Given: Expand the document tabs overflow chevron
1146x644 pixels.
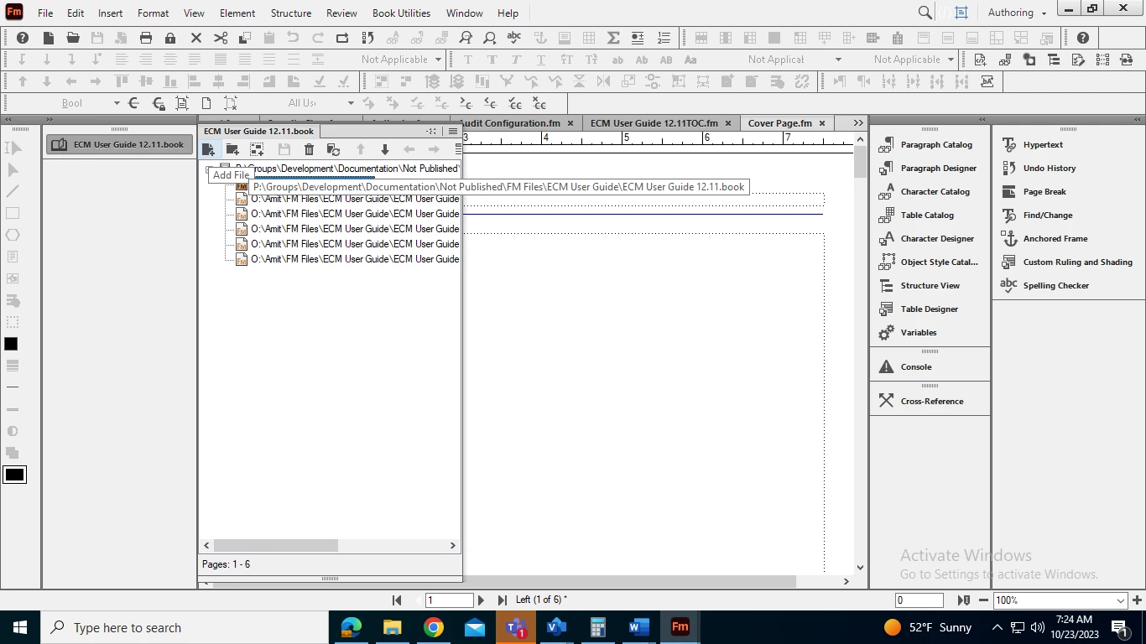Looking at the screenshot, I should [x=858, y=122].
